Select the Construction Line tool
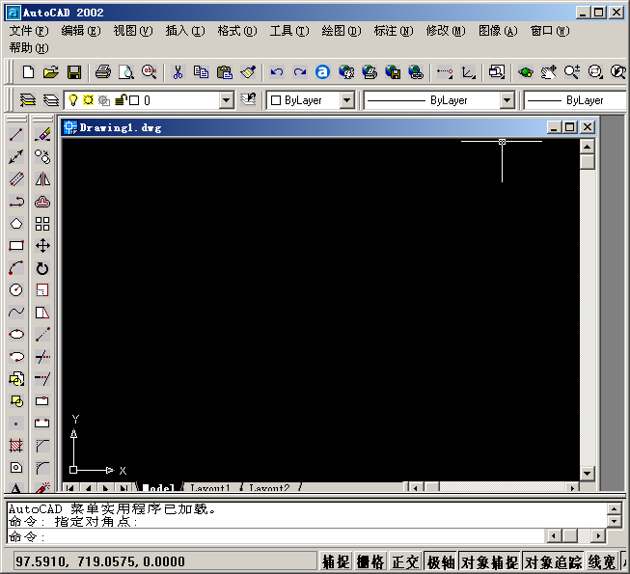Viewport: 630px width, 574px height. (16, 156)
